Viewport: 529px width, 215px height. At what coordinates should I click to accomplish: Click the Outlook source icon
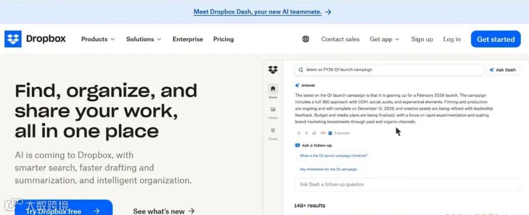tap(330, 133)
